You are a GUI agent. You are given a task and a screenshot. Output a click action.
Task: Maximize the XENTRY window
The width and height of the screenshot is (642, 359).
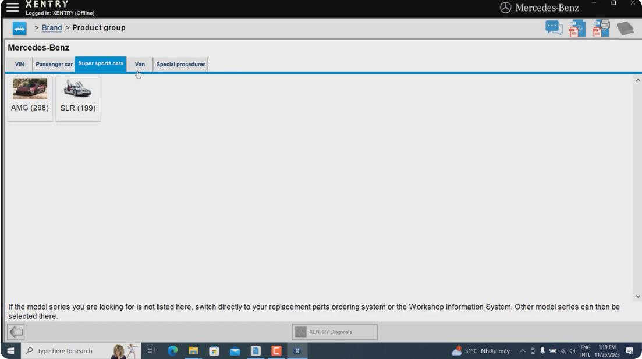pyautogui.click(x=613, y=3)
